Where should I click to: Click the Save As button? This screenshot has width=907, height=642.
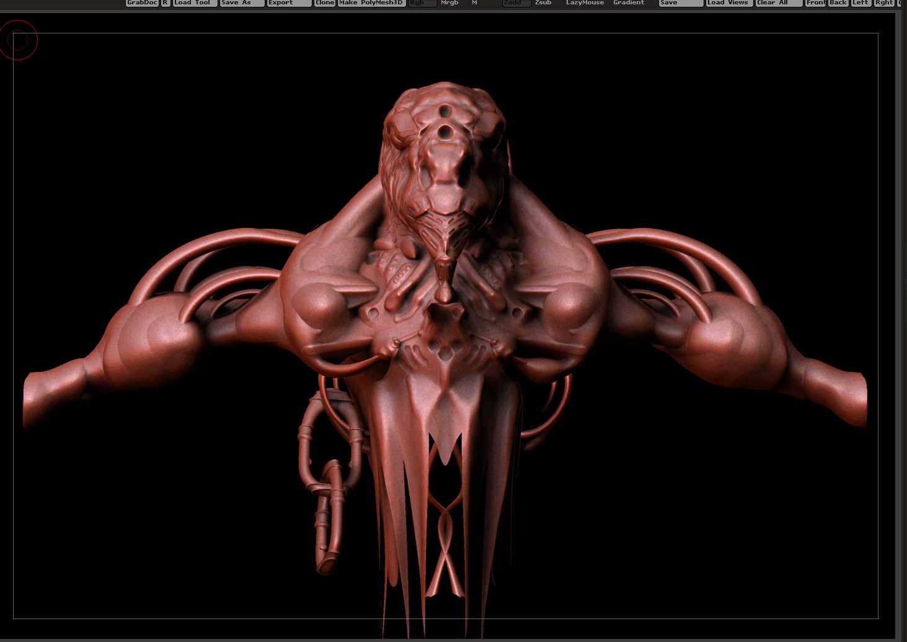tap(242, 3)
